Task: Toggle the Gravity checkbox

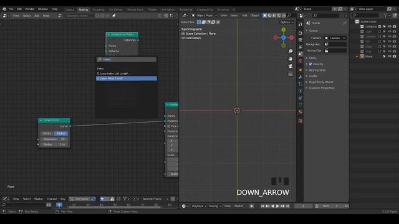Action: pos(310,64)
